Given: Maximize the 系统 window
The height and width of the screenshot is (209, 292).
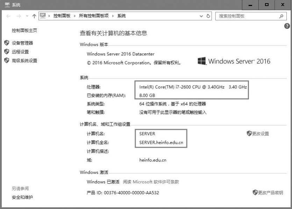Looking at the screenshot, I should pos(267,5).
